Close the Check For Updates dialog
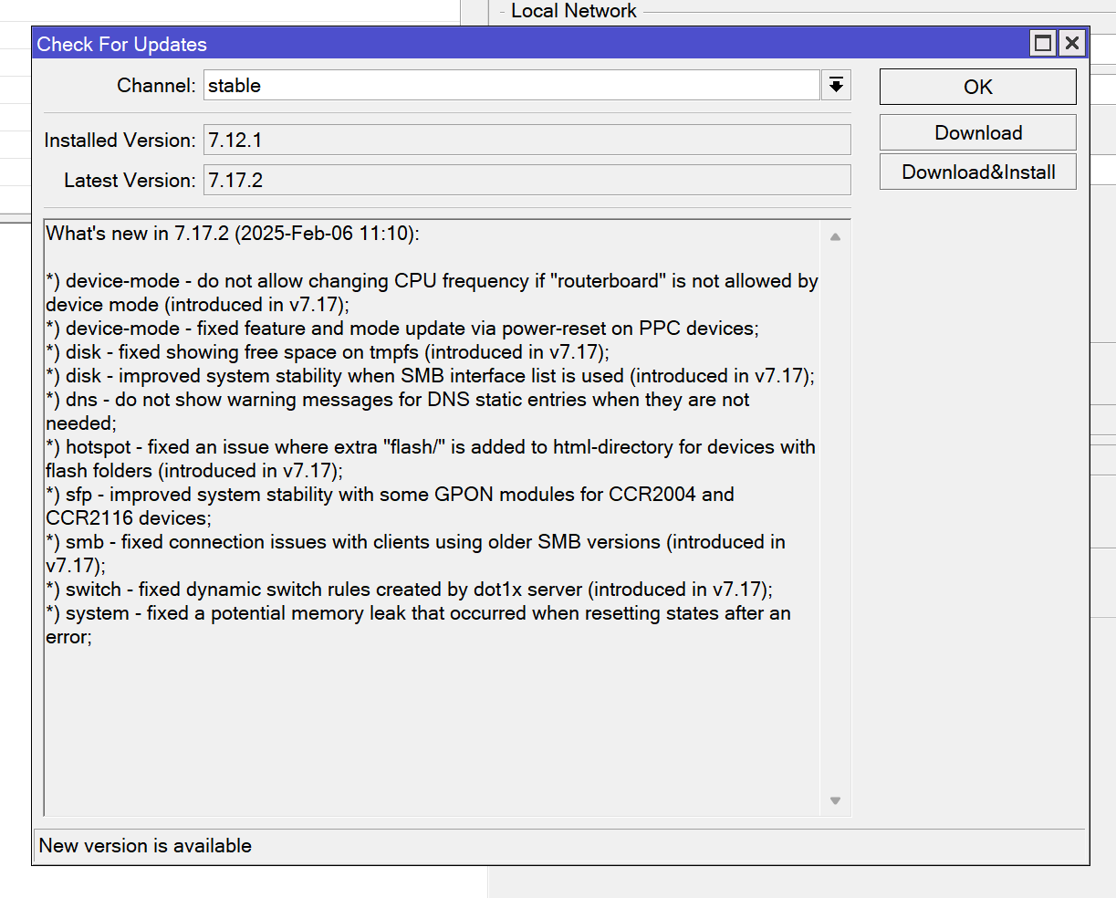 (x=1072, y=43)
